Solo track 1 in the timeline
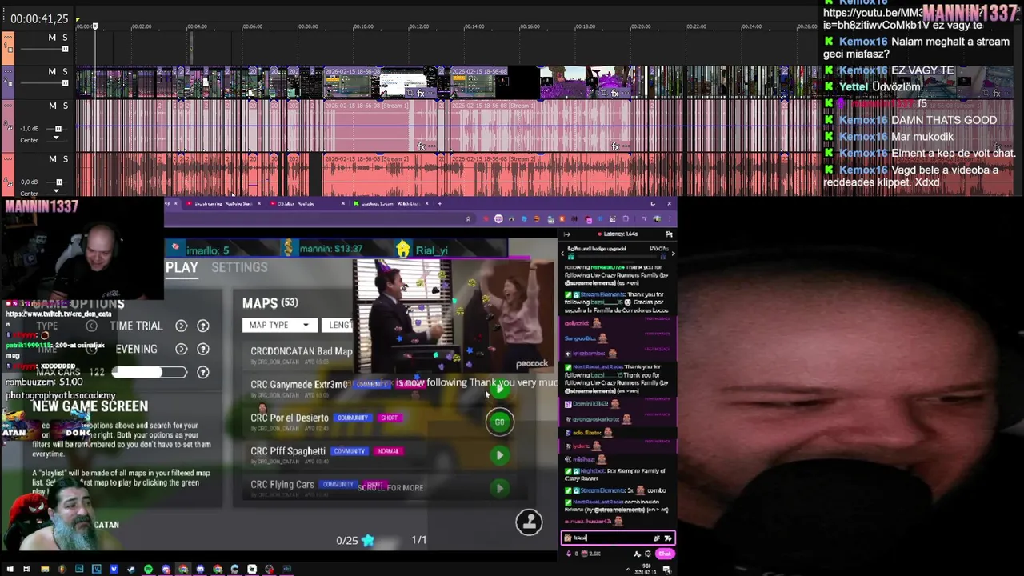 pos(65,38)
